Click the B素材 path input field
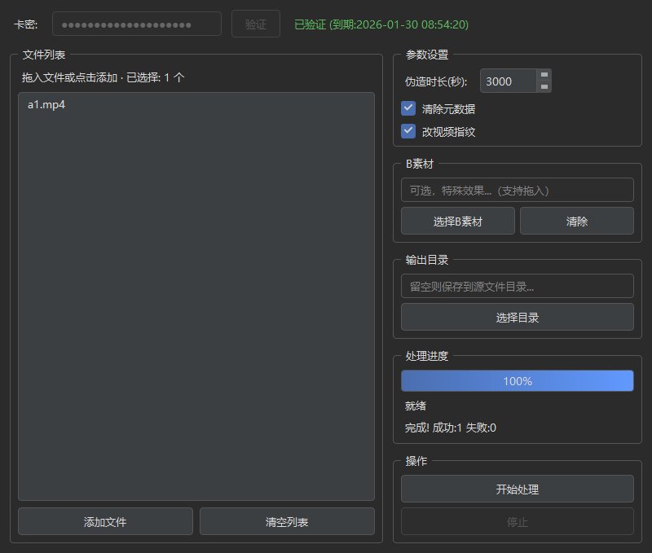 (x=517, y=191)
